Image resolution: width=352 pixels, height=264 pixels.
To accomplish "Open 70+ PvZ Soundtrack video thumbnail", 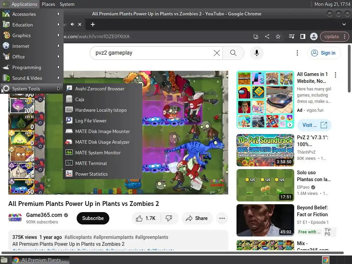I will coord(265,150).
